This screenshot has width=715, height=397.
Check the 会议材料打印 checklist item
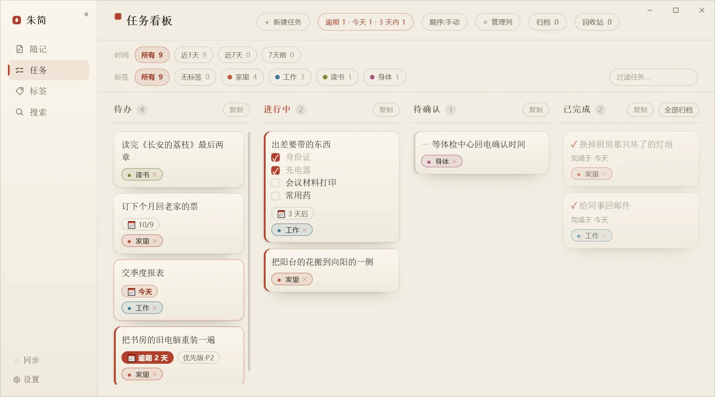click(276, 183)
